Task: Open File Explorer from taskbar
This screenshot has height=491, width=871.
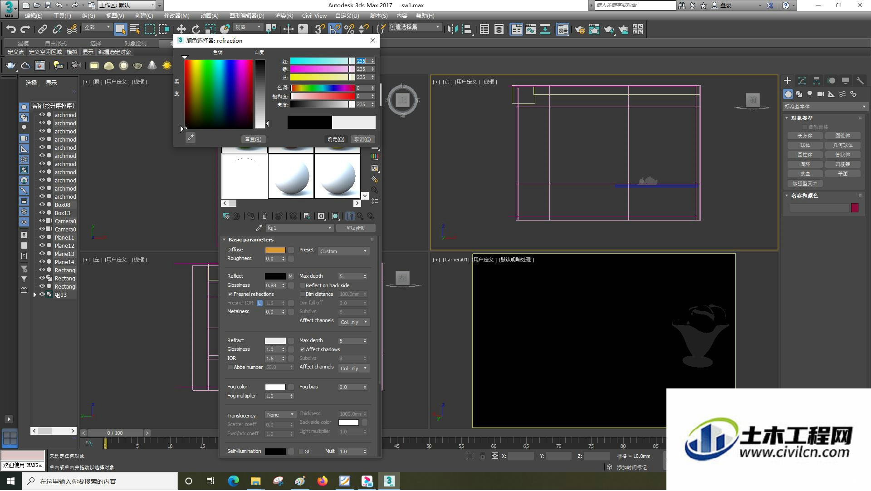Action: coord(255,481)
